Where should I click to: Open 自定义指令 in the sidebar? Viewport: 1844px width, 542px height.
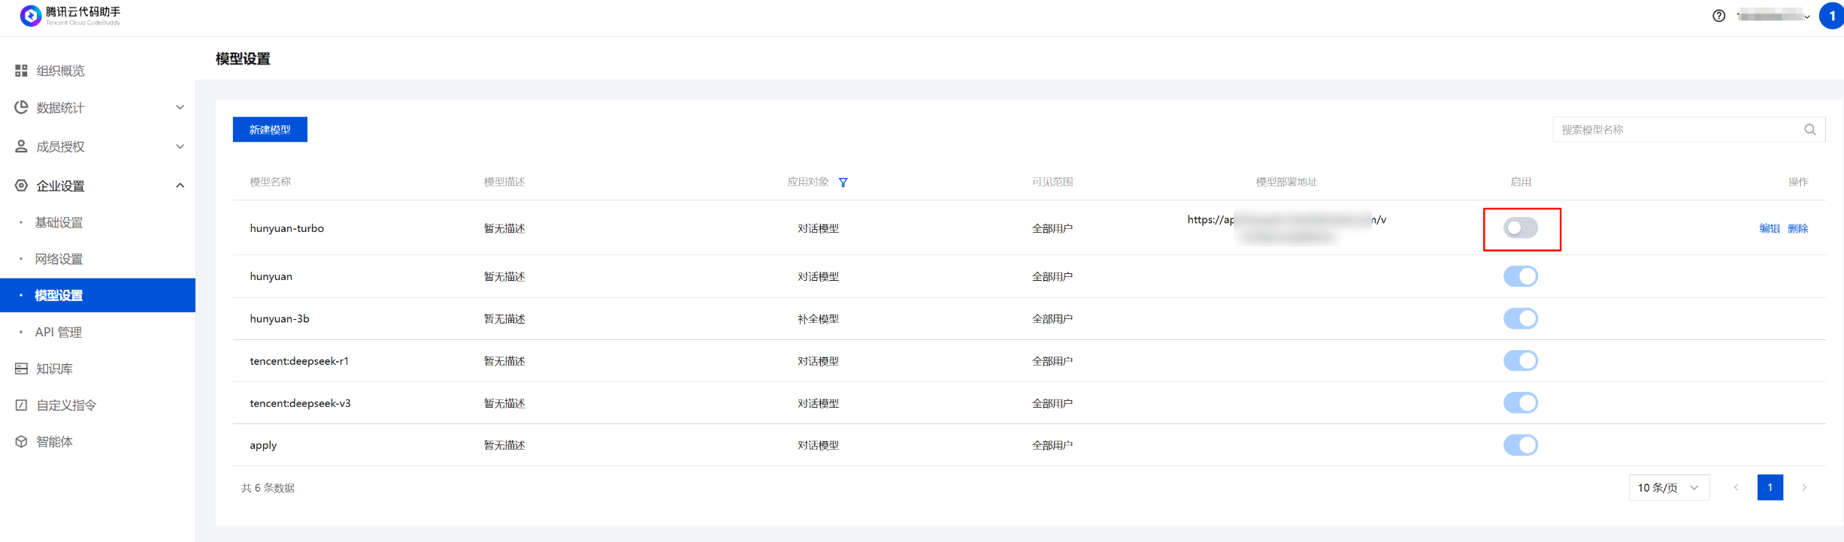tap(66, 405)
